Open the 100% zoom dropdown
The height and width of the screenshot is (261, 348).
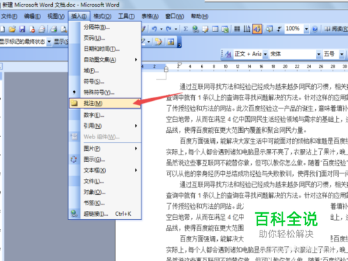[306, 29]
